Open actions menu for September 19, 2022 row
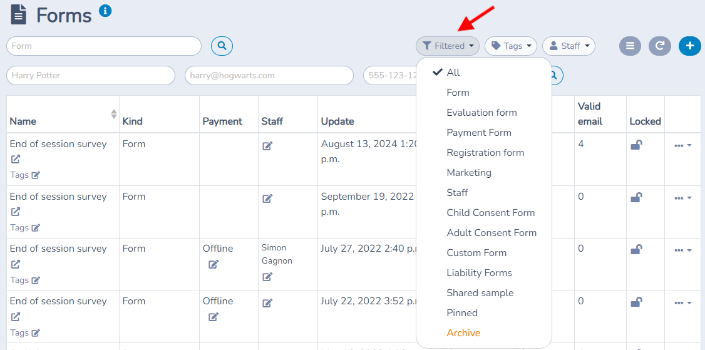Viewport: 705px width, 350px height. pyautogui.click(x=683, y=198)
